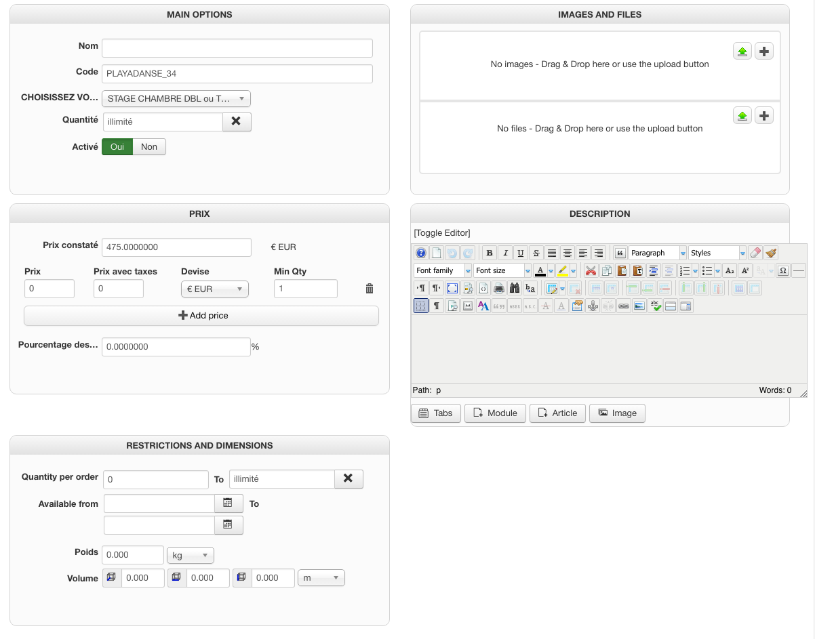The height and width of the screenshot is (639, 815).
Task: Apply Italic formatting in editor
Action: coord(505,253)
